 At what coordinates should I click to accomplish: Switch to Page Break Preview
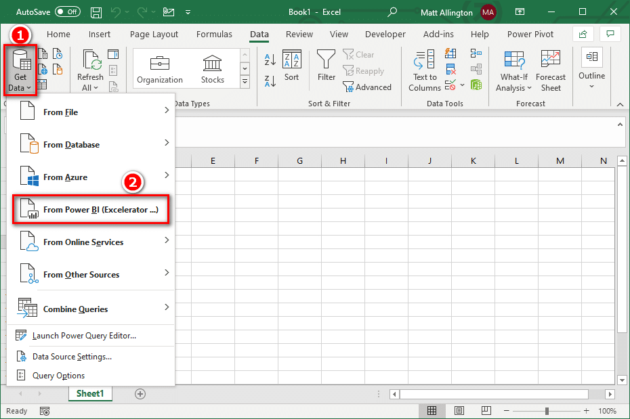pyautogui.click(x=486, y=411)
